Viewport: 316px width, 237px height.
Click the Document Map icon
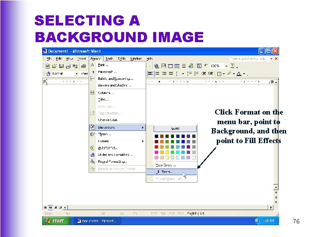(199, 66)
